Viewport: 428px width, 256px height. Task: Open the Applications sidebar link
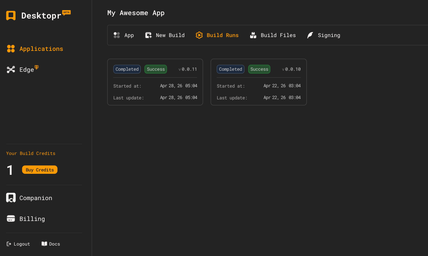coord(41,49)
